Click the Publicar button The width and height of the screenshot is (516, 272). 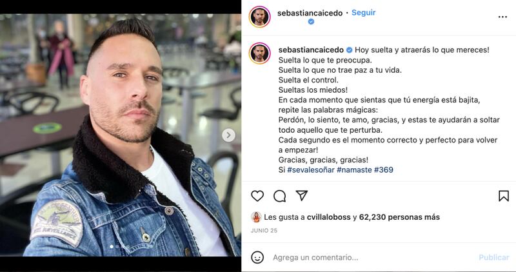tap(494, 258)
